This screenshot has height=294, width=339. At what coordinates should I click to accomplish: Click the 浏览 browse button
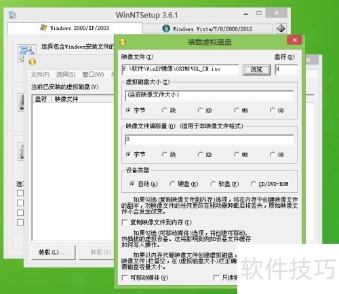256,69
